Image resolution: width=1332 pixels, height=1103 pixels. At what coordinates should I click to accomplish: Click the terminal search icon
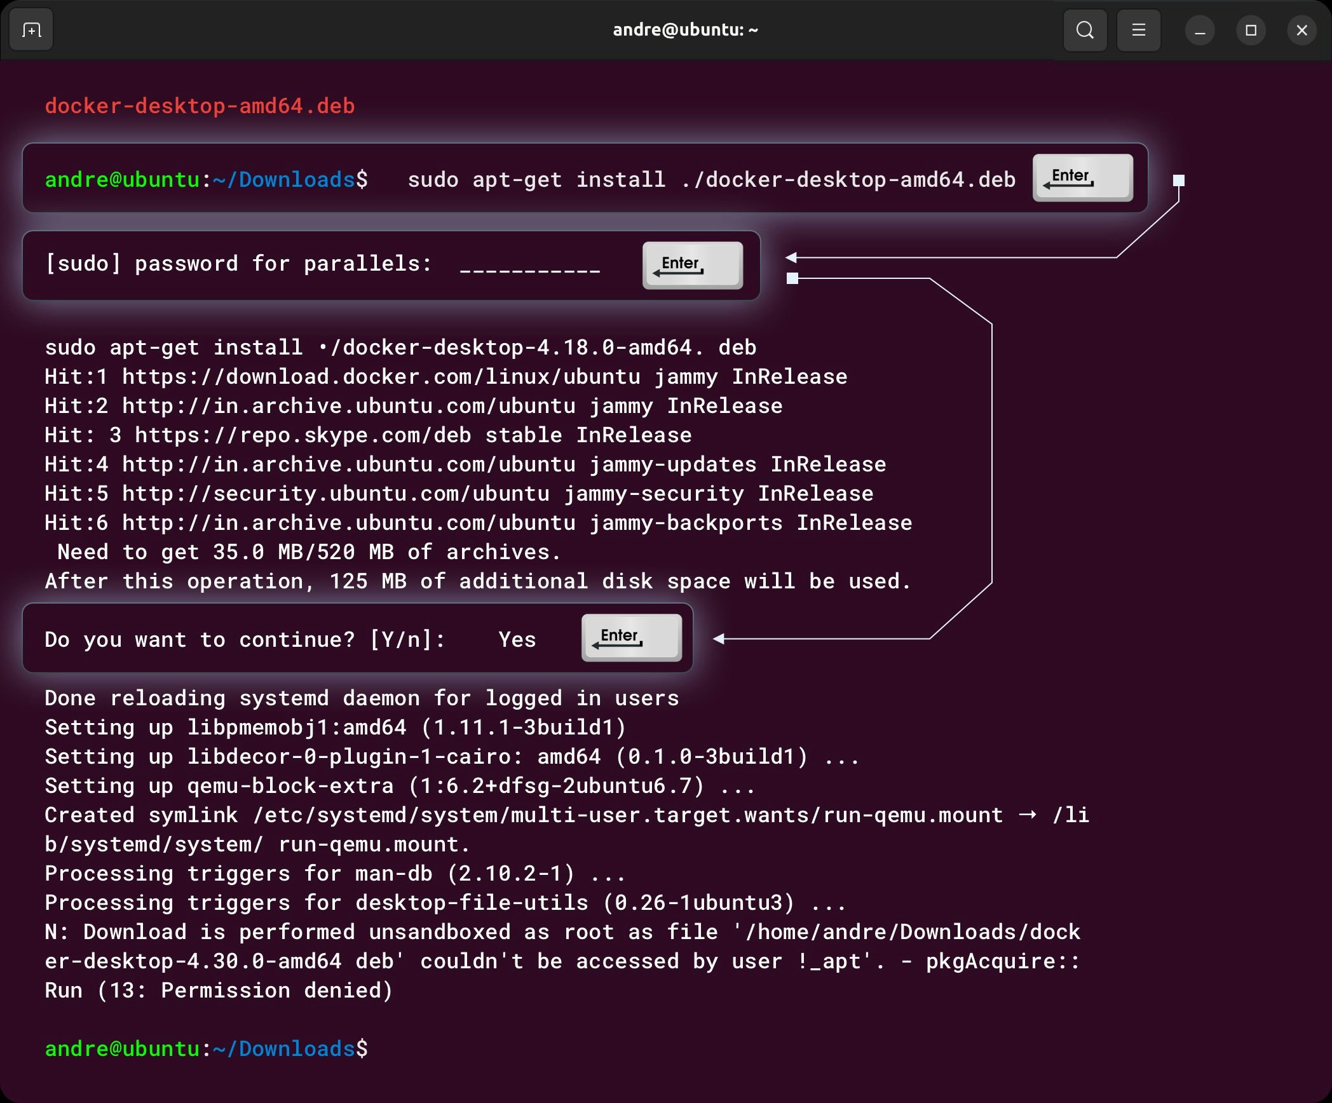point(1085,30)
